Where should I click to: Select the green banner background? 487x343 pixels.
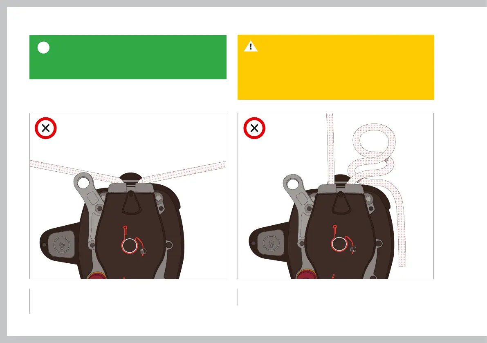tap(128, 57)
